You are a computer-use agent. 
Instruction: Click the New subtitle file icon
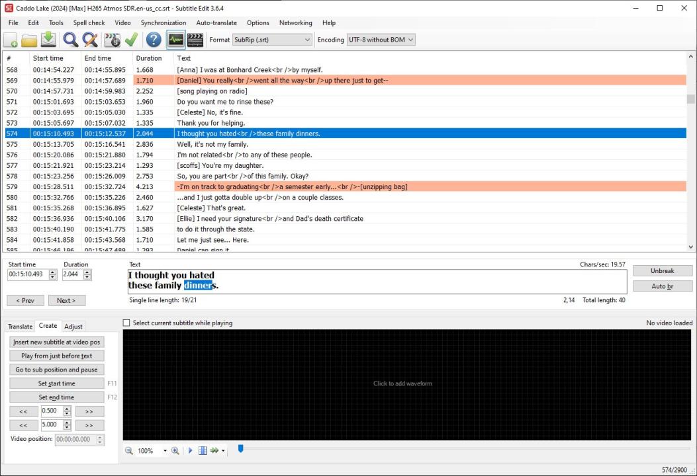[x=11, y=40]
